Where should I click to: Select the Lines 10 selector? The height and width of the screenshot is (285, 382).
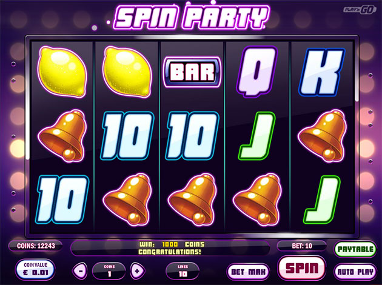[x=183, y=271]
